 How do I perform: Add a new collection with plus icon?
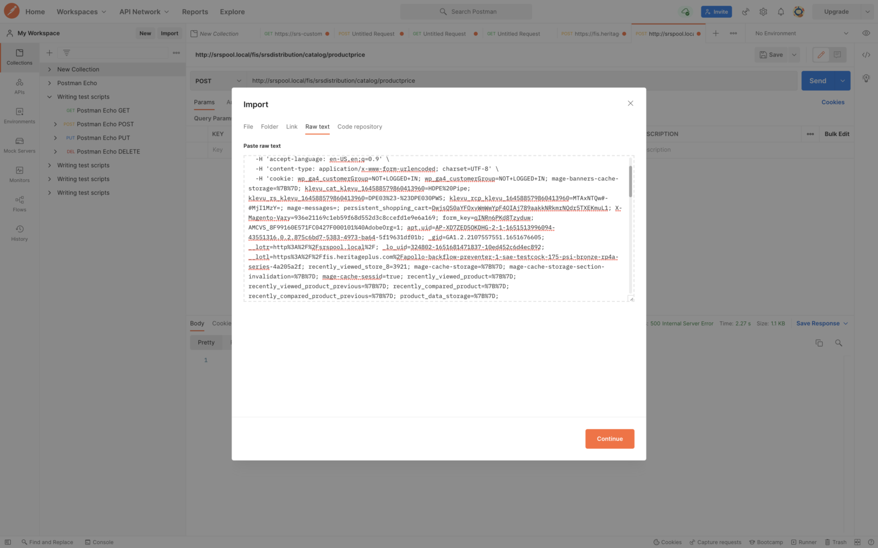(50, 53)
